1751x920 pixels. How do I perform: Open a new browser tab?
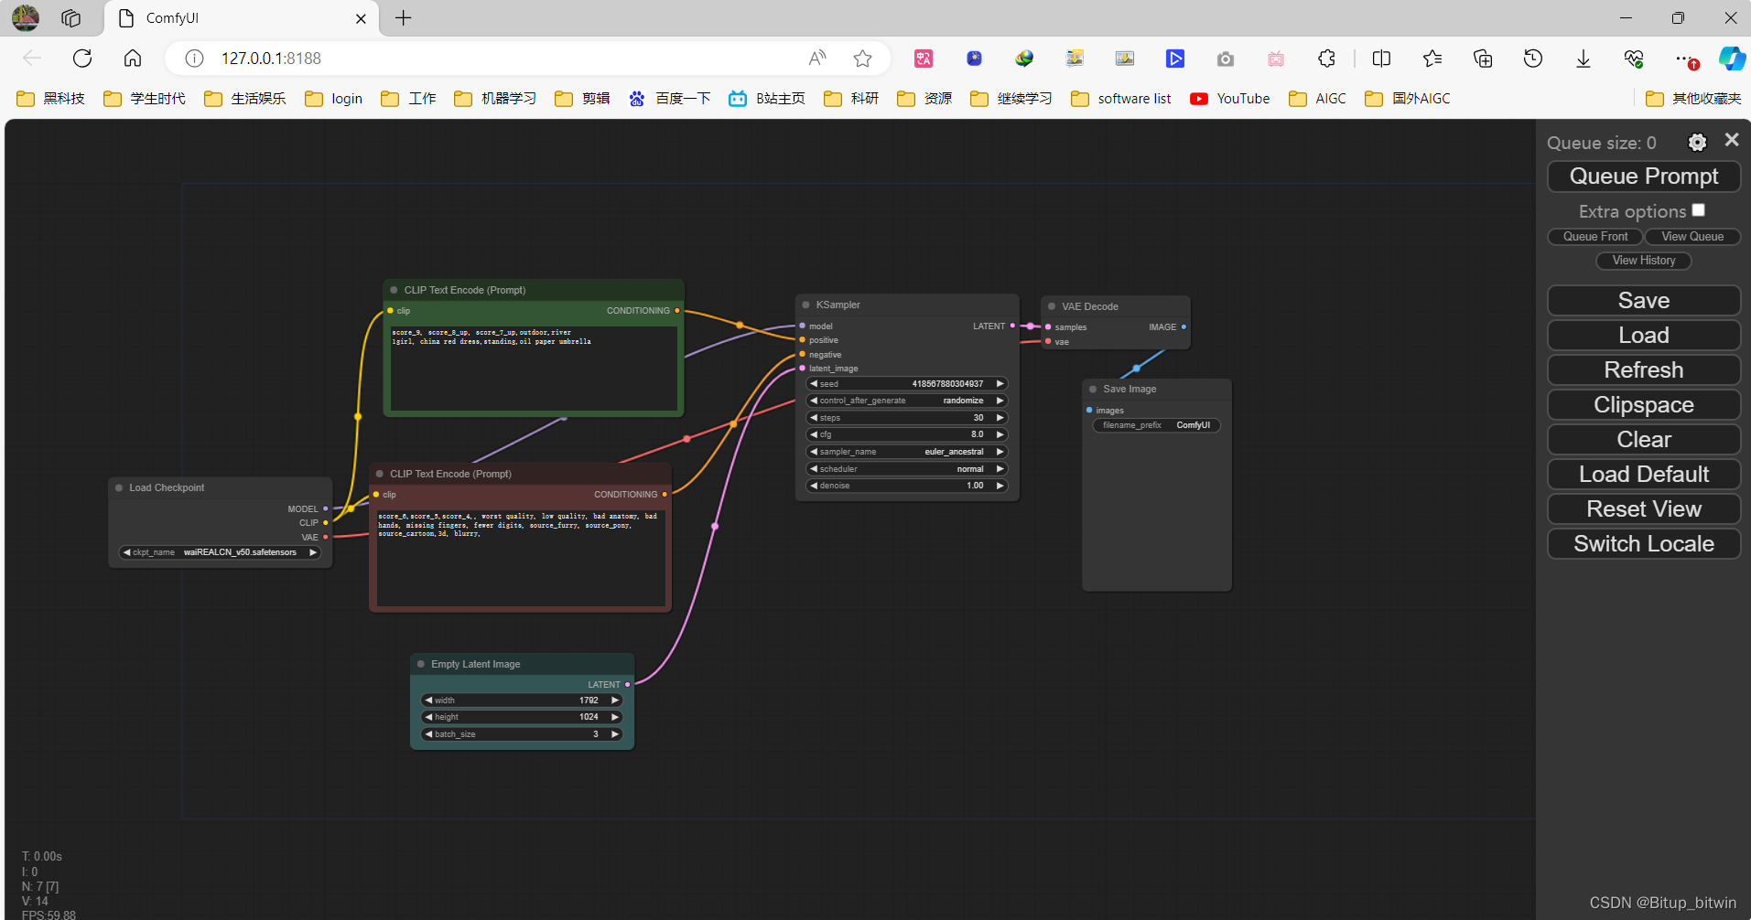pyautogui.click(x=404, y=18)
